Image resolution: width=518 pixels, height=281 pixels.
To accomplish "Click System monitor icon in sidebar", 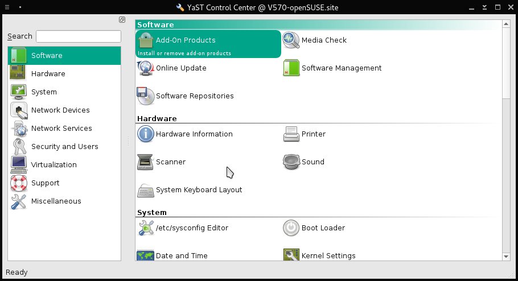I will click(x=18, y=92).
